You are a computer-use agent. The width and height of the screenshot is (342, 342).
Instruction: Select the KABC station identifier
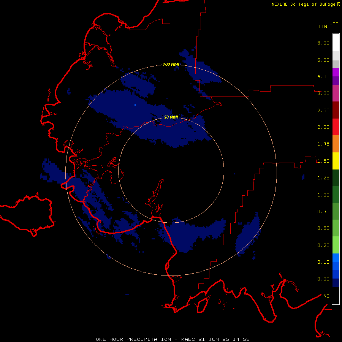click(x=188, y=339)
